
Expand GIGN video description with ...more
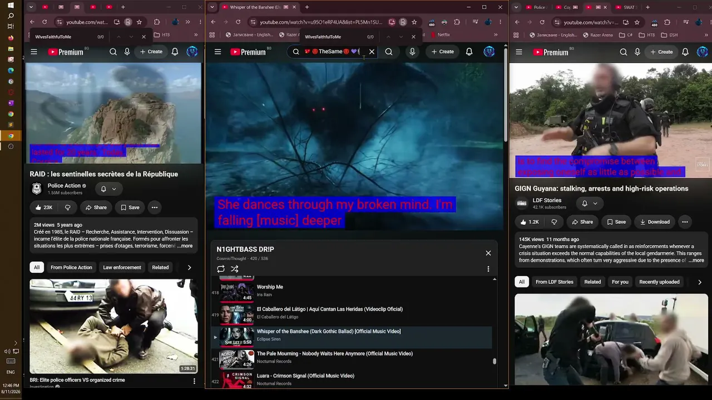[x=696, y=261]
